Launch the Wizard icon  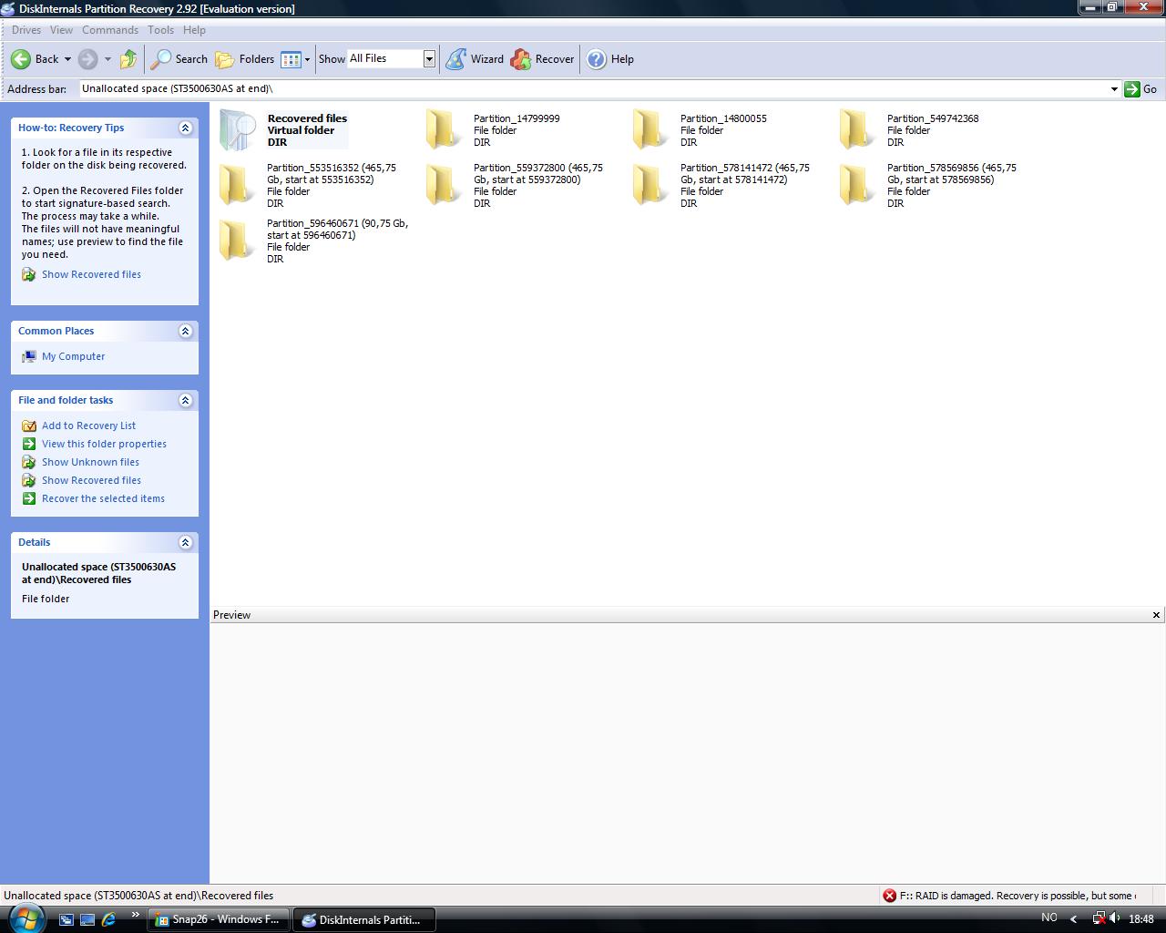(x=455, y=59)
